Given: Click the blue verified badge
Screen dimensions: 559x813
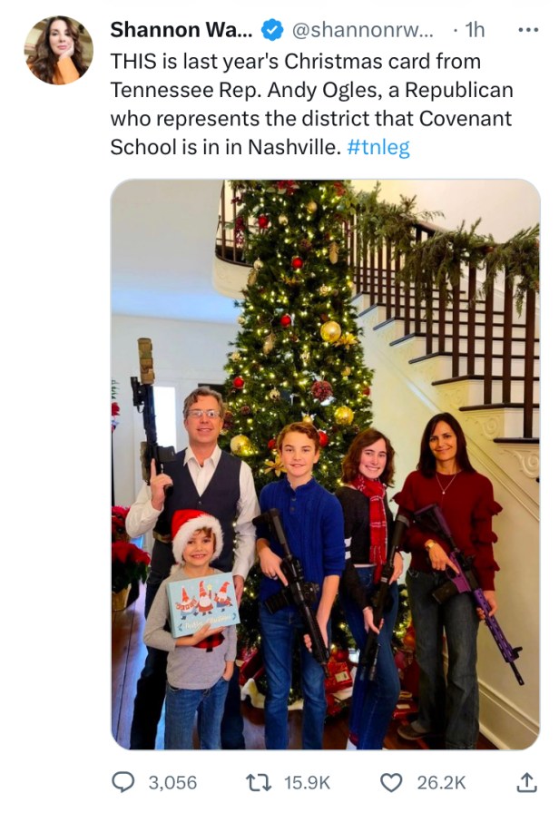Looking at the screenshot, I should point(271,31).
